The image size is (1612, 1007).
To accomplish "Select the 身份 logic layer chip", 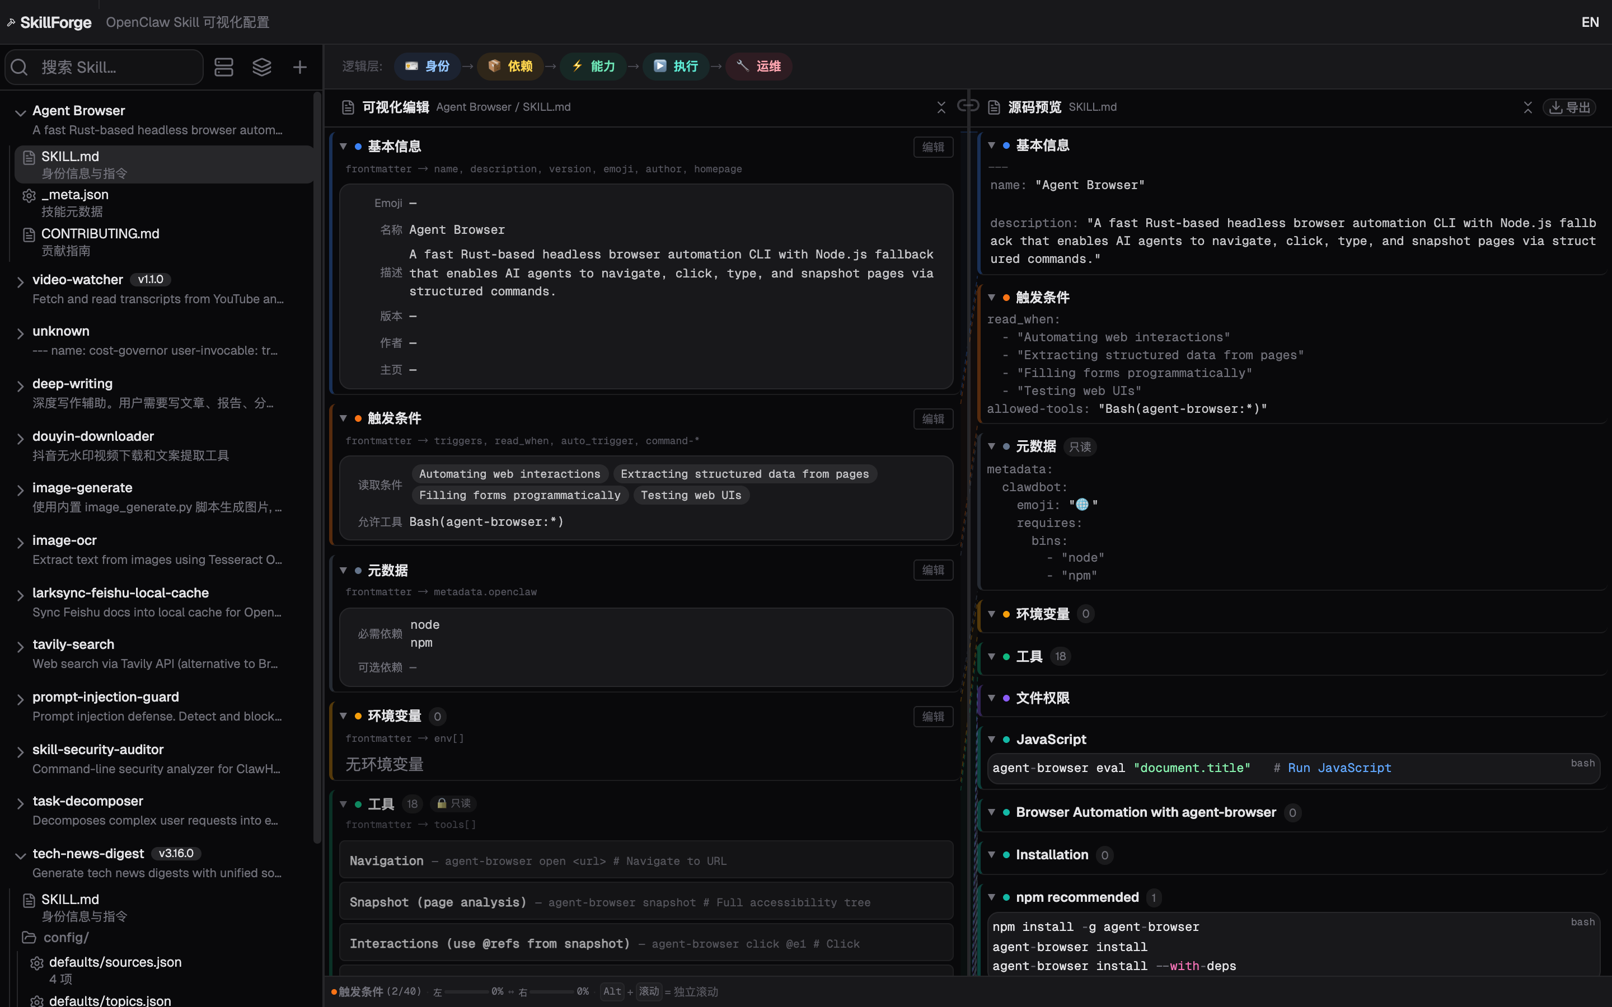I will [428, 66].
